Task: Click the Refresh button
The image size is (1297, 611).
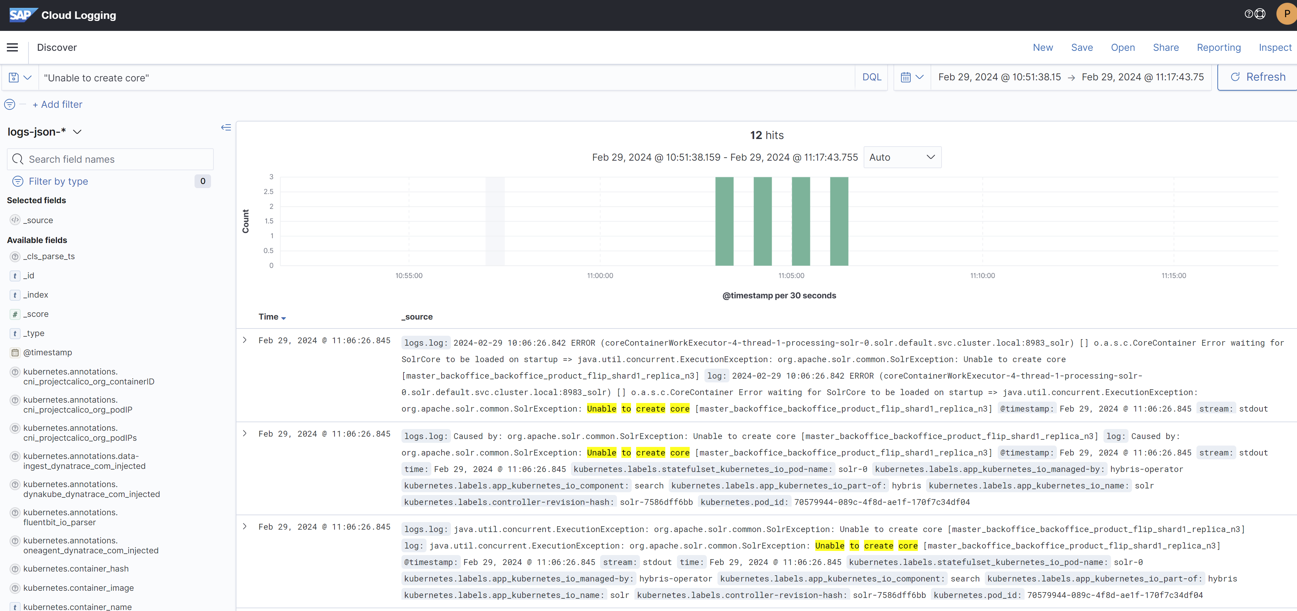Action: pos(1257,77)
